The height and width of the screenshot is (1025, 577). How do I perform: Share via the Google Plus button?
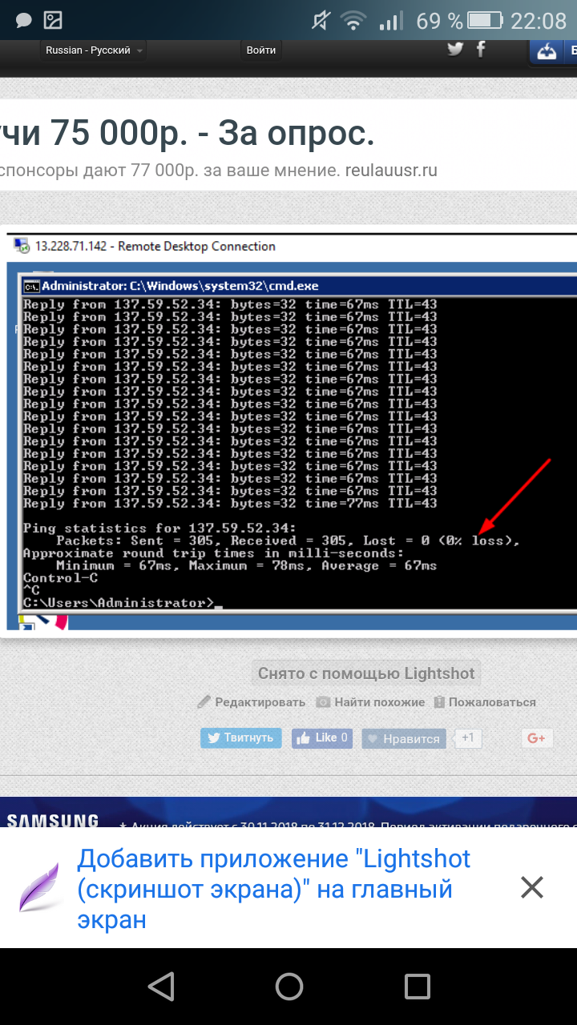[536, 738]
